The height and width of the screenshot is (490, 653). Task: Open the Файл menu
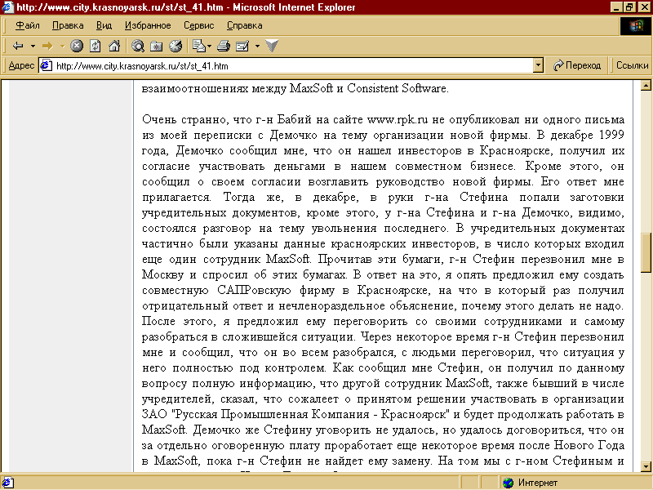[x=28, y=26]
